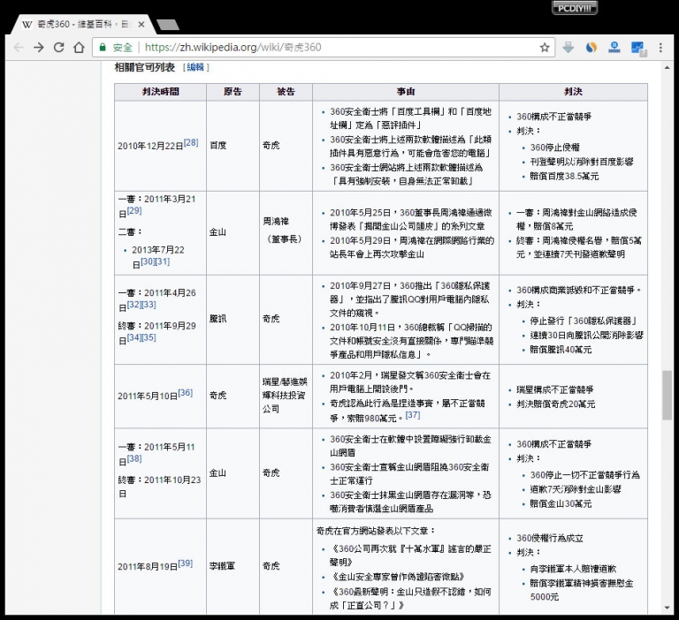Open citation [28] reference link
Screen dimensions: 679x620
tap(191, 142)
